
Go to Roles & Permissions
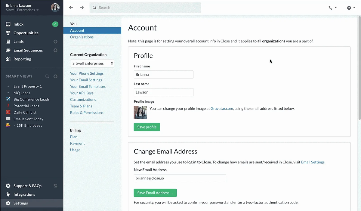tap(87, 113)
